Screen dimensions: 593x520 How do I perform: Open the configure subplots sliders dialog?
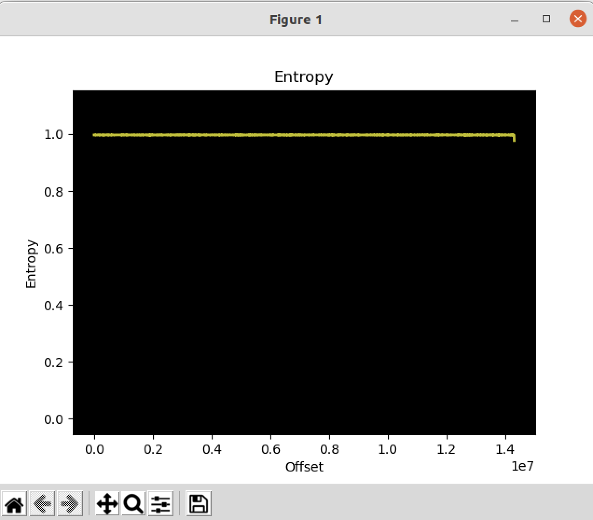pos(161,503)
